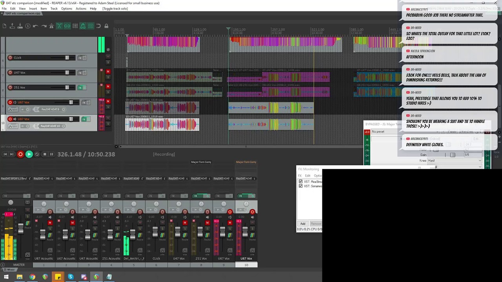Image resolution: width=502 pixels, height=282 pixels.
Task: Adjust volume fader on master mixer strip
Action: (20, 229)
